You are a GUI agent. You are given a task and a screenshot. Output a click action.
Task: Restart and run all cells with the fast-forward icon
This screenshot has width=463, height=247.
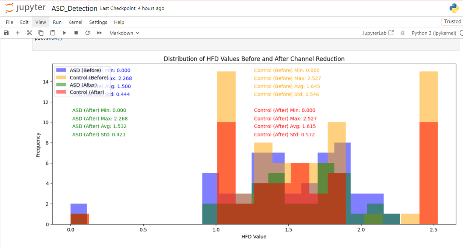tap(99, 33)
